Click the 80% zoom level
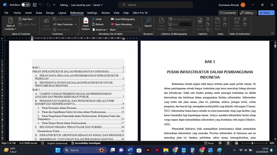 click(x=272, y=143)
